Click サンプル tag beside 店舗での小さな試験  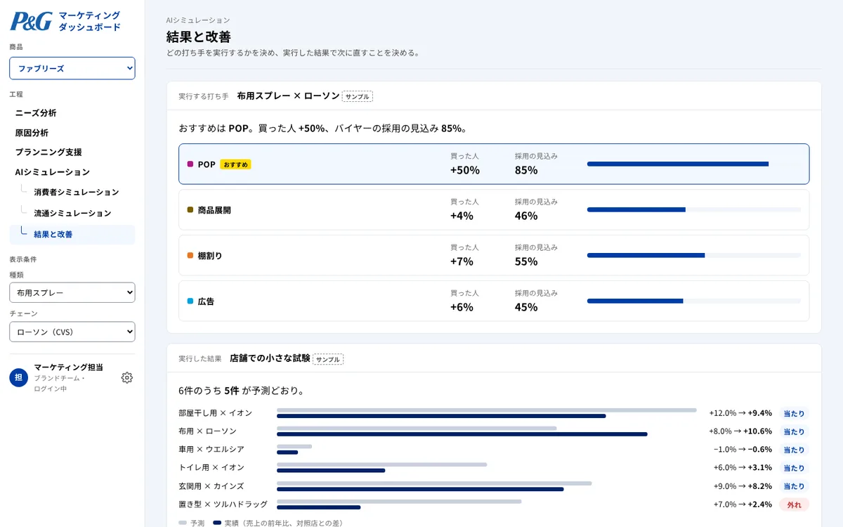[328, 359]
